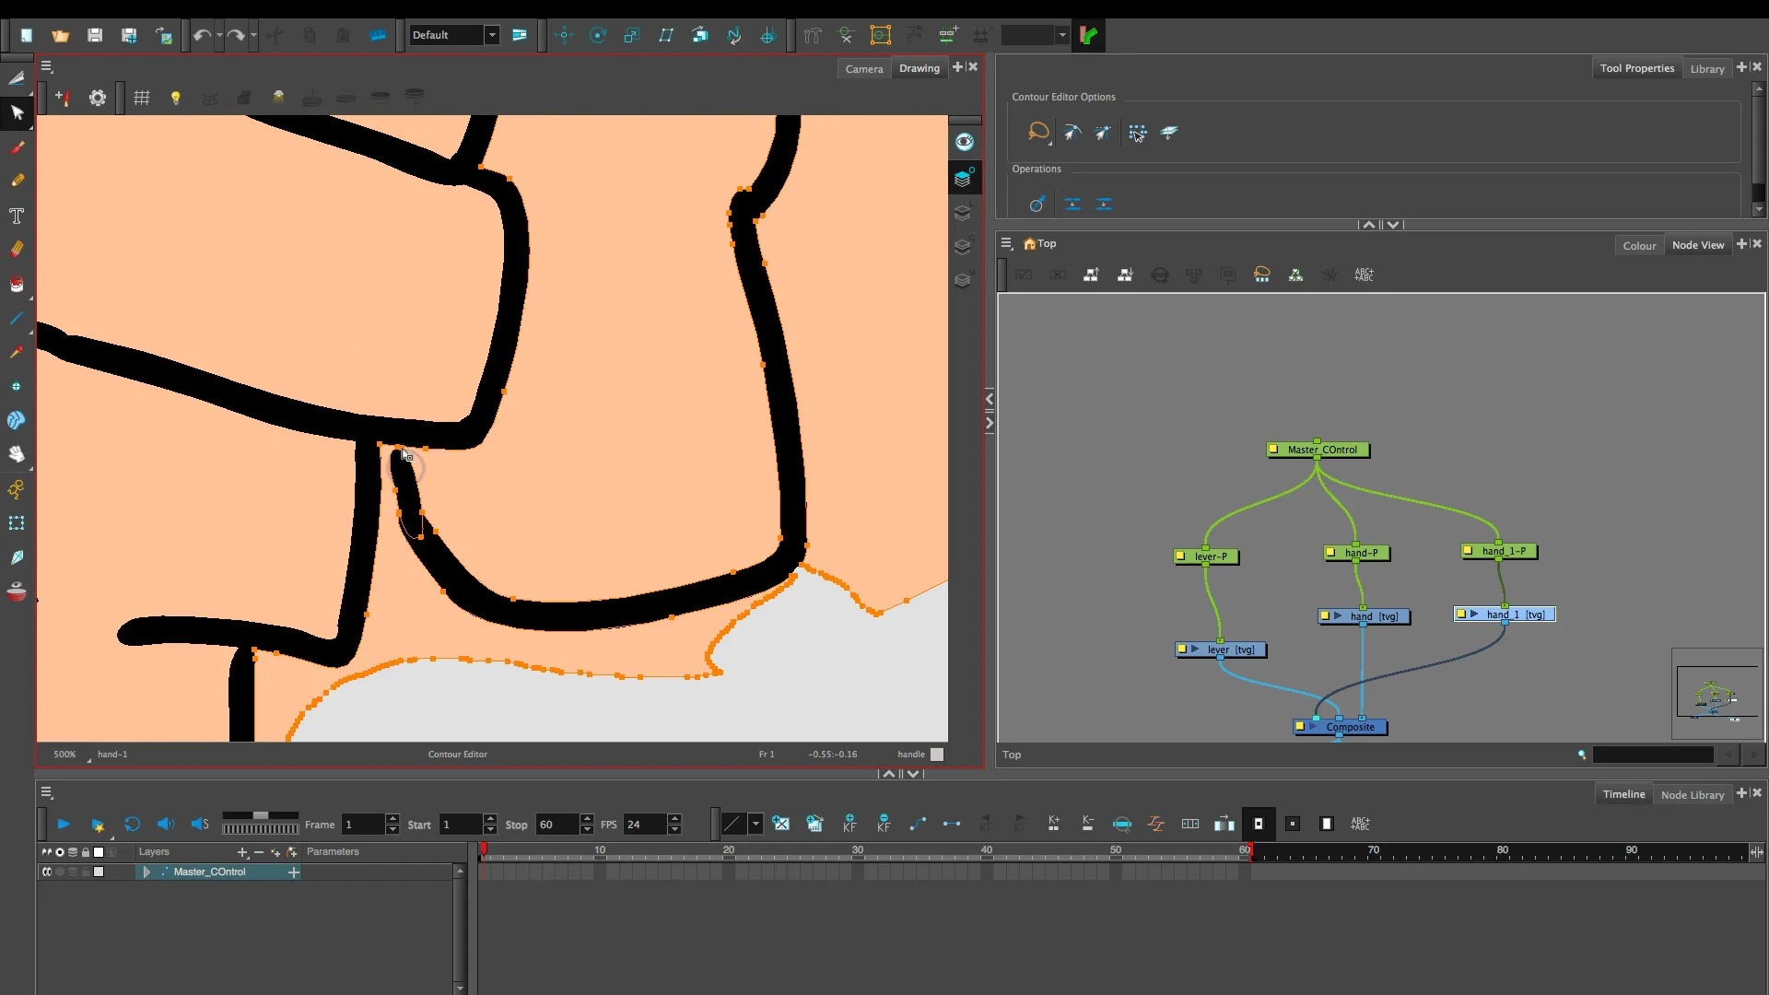Click the Node View navigator thumbnail
Image resolution: width=1769 pixels, height=995 pixels.
[x=1717, y=694]
